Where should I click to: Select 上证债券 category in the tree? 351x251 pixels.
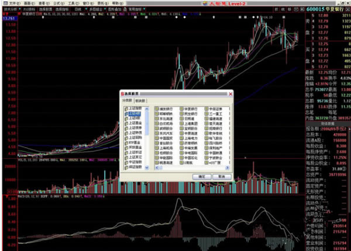(133, 128)
